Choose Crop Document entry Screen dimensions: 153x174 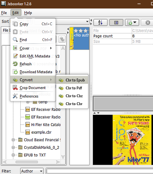pos(33,88)
